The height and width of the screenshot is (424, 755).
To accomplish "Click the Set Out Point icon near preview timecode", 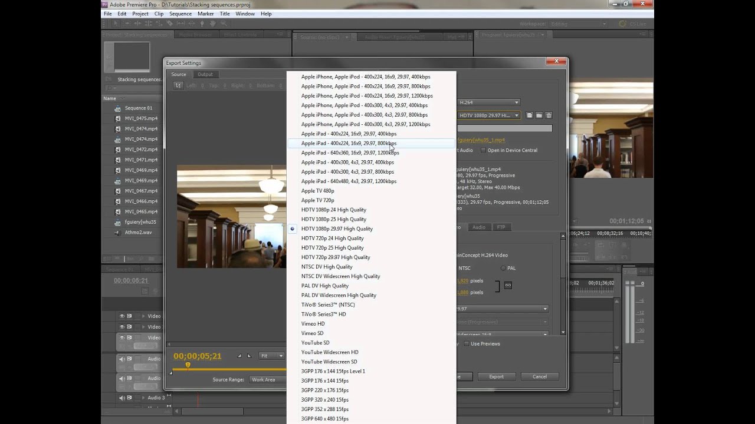I will click(x=249, y=356).
